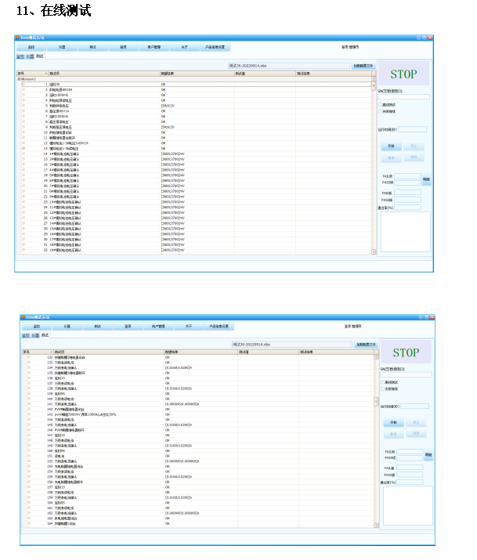Click 加载配置文件 button in upper window
This screenshot has height=560, width=477.
tap(363, 67)
